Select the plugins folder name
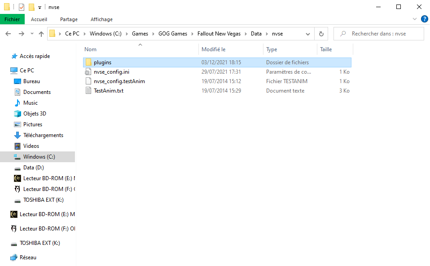Viewport: 430px width, 266px height. 103,62
